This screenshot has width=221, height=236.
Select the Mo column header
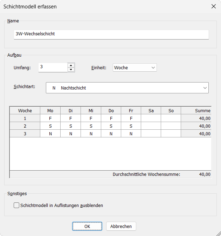pos(50,110)
